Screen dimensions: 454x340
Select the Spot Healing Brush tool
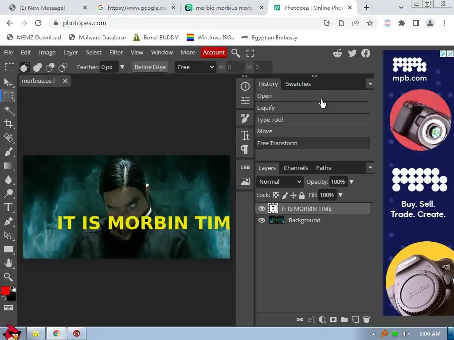pos(8,138)
